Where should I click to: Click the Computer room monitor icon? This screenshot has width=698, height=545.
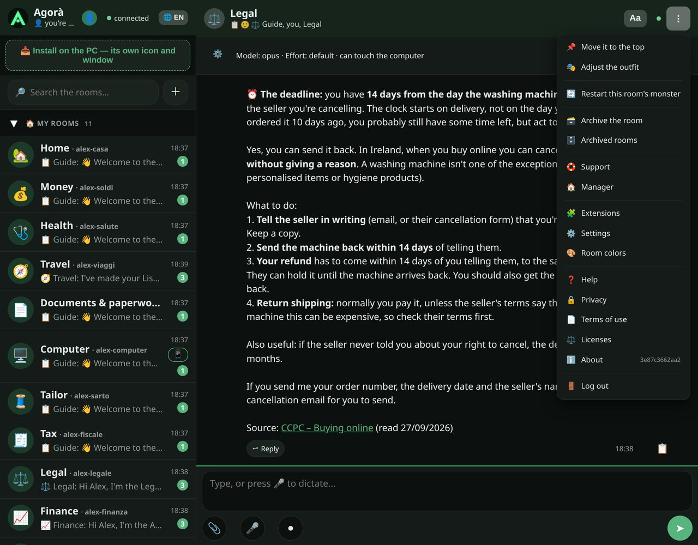[21, 356]
